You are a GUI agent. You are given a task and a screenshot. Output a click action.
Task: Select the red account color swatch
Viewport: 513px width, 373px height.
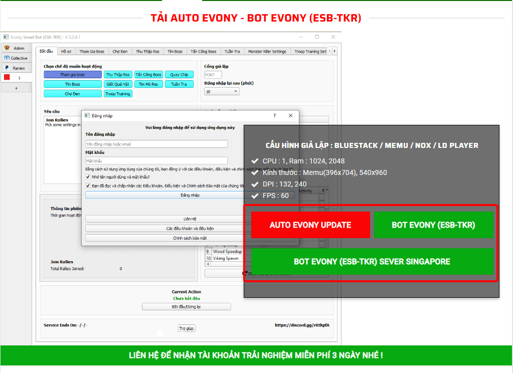pyautogui.click(x=7, y=78)
